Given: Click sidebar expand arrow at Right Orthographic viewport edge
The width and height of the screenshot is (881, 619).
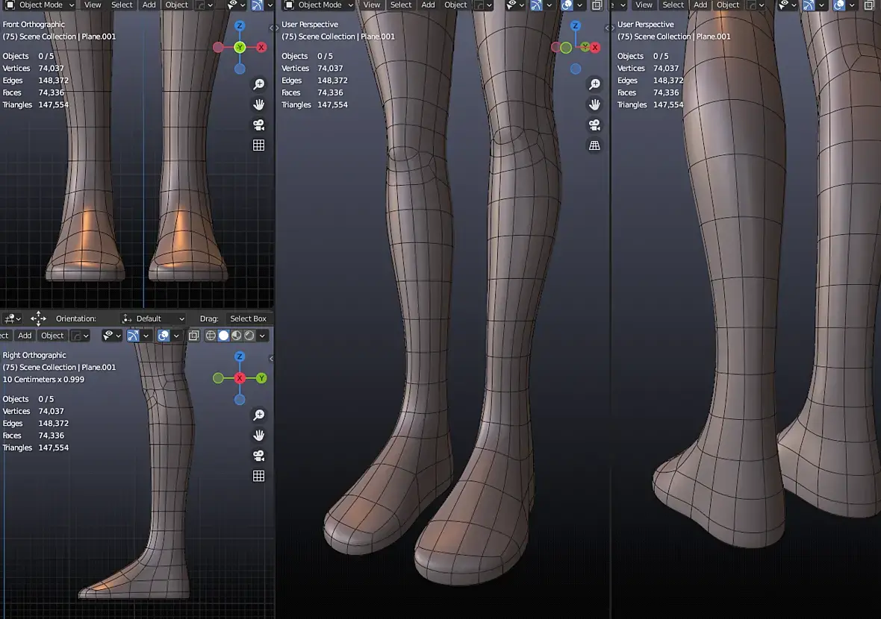Looking at the screenshot, I should pyautogui.click(x=271, y=359).
